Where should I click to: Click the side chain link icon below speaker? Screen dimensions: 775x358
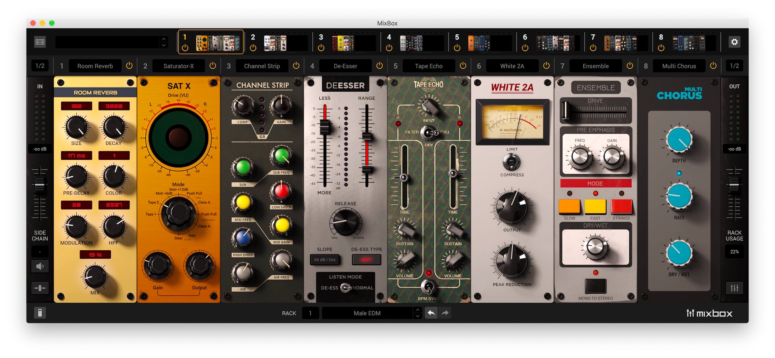tap(40, 288)
